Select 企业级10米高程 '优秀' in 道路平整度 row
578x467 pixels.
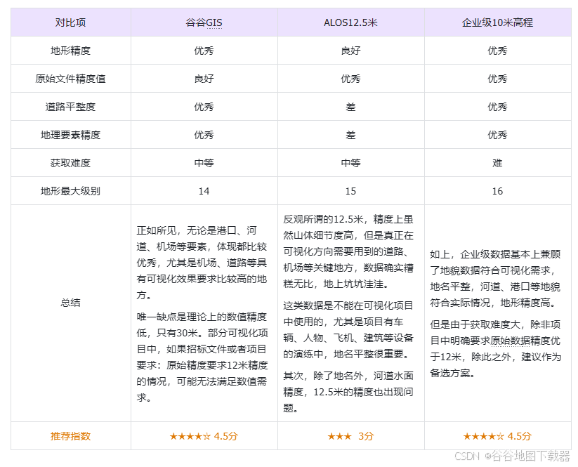497,107
